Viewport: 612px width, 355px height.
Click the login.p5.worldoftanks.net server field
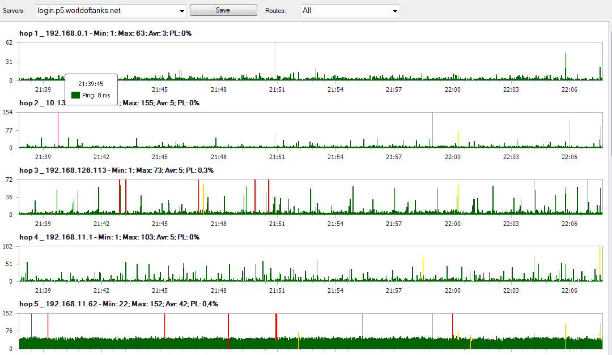tap(108, 11)
